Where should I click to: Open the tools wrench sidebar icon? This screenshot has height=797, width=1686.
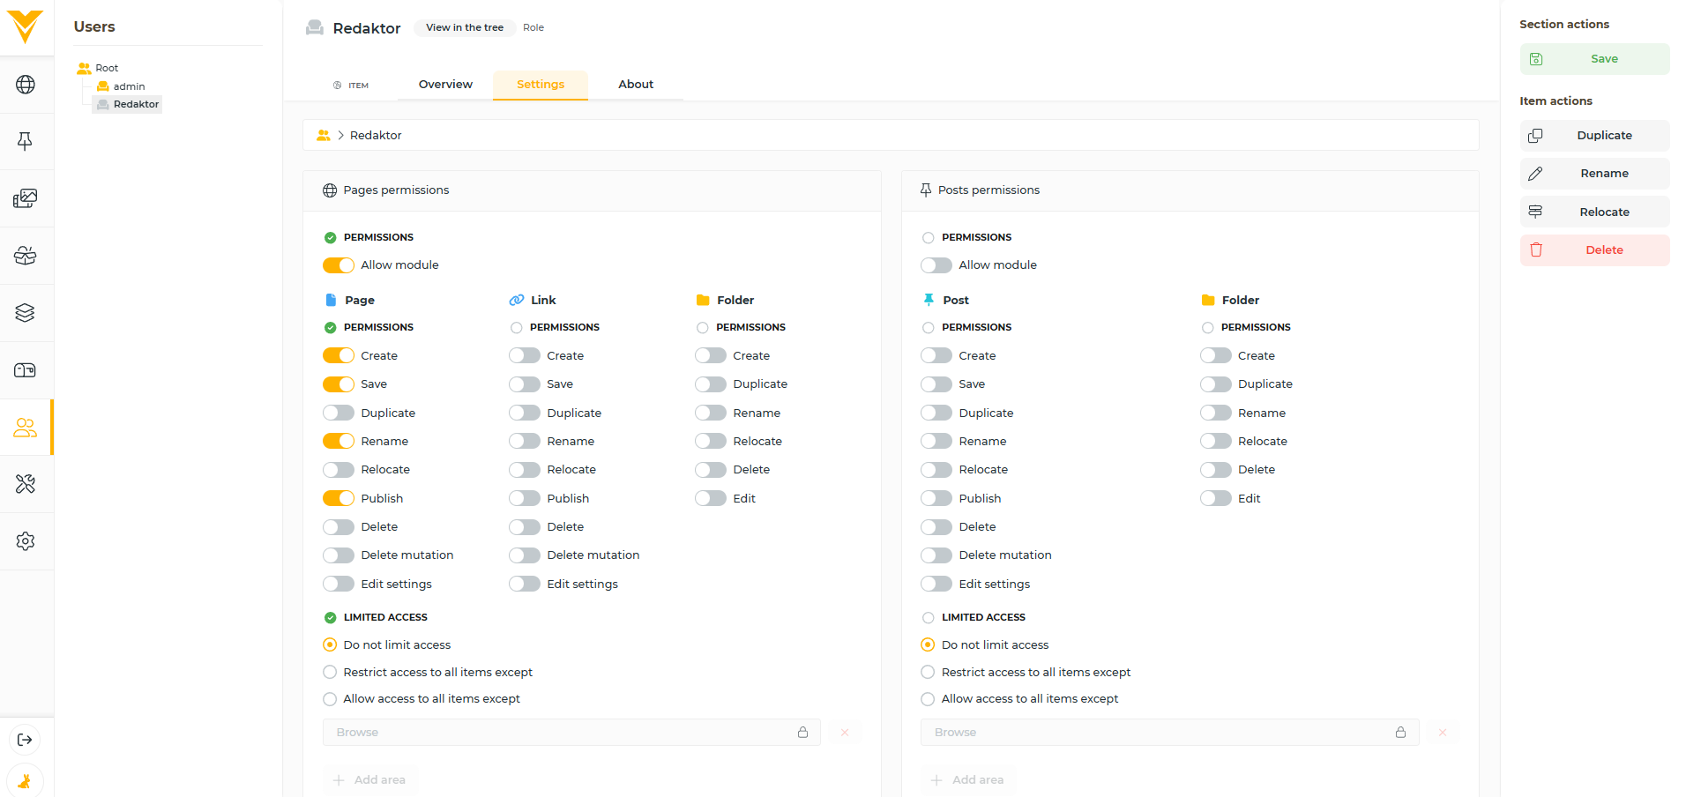(x=26, y=484)
